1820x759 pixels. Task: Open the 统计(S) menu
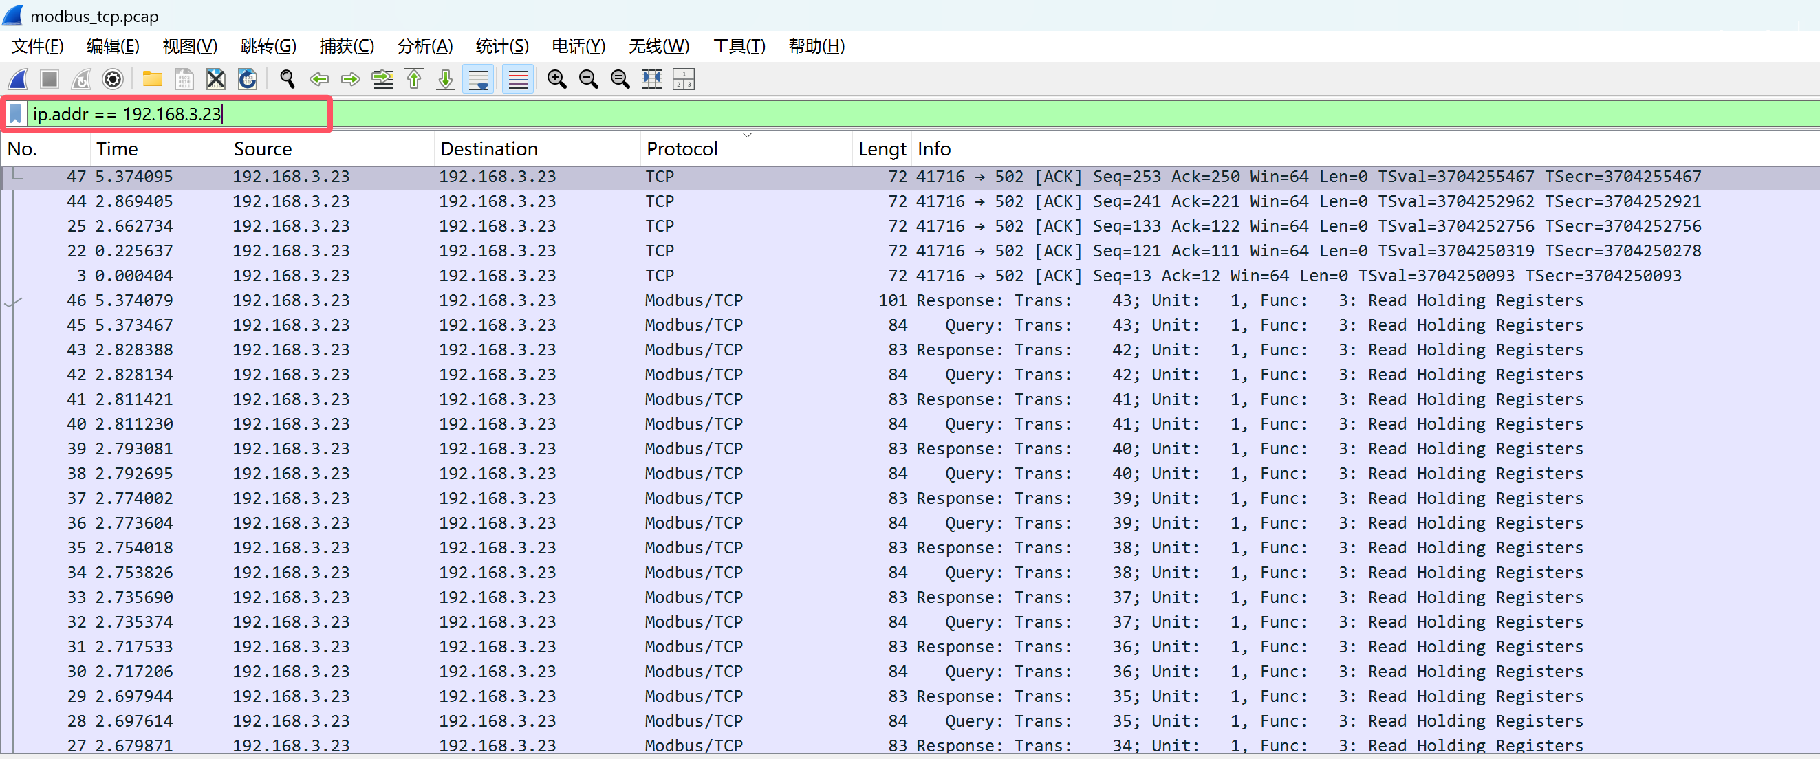(502, 46)
